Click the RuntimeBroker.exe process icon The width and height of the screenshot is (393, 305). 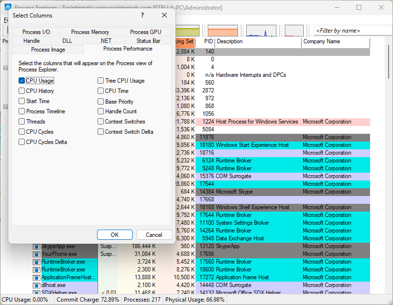coord(36,262)
